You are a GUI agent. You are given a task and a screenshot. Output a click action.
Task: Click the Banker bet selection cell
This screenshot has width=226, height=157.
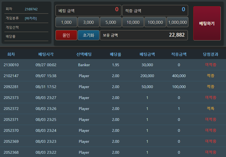84,65
